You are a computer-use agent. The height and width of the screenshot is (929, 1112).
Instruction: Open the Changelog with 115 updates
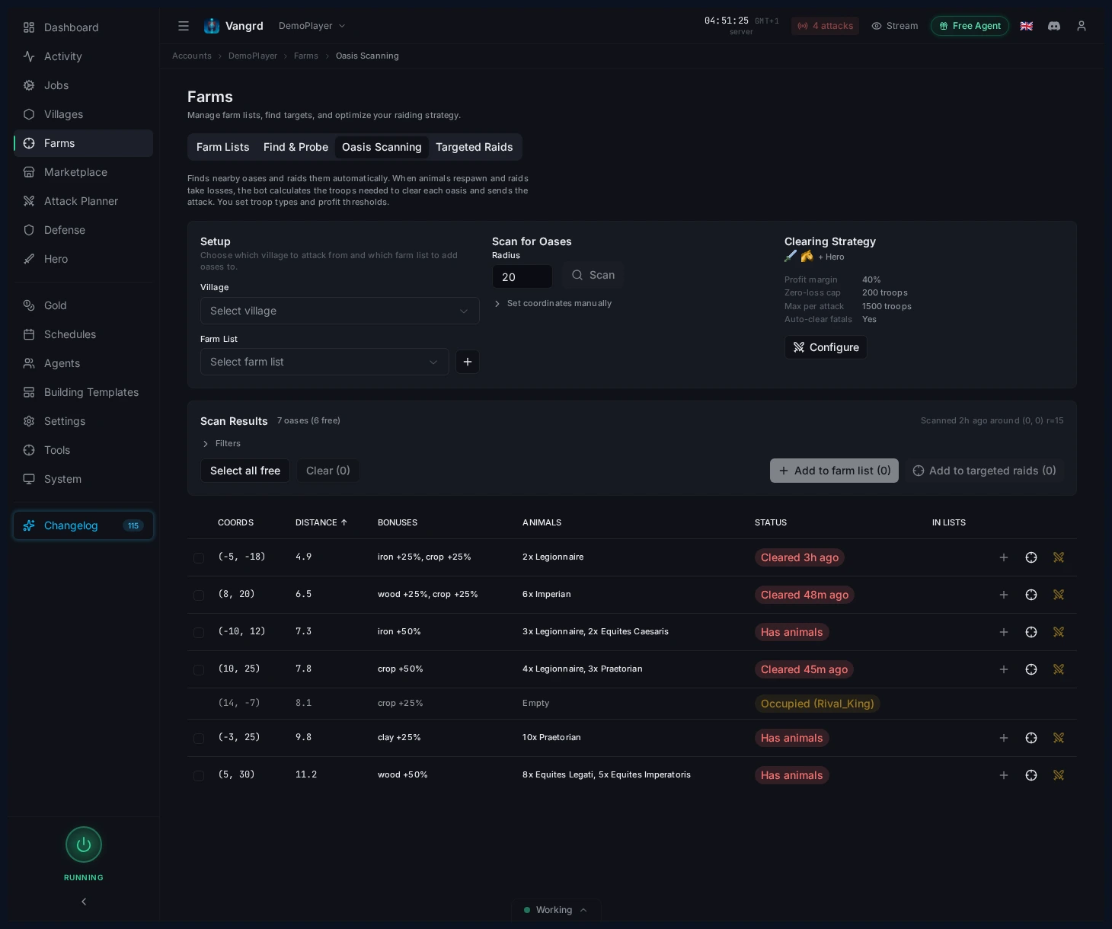click(83, 525)
